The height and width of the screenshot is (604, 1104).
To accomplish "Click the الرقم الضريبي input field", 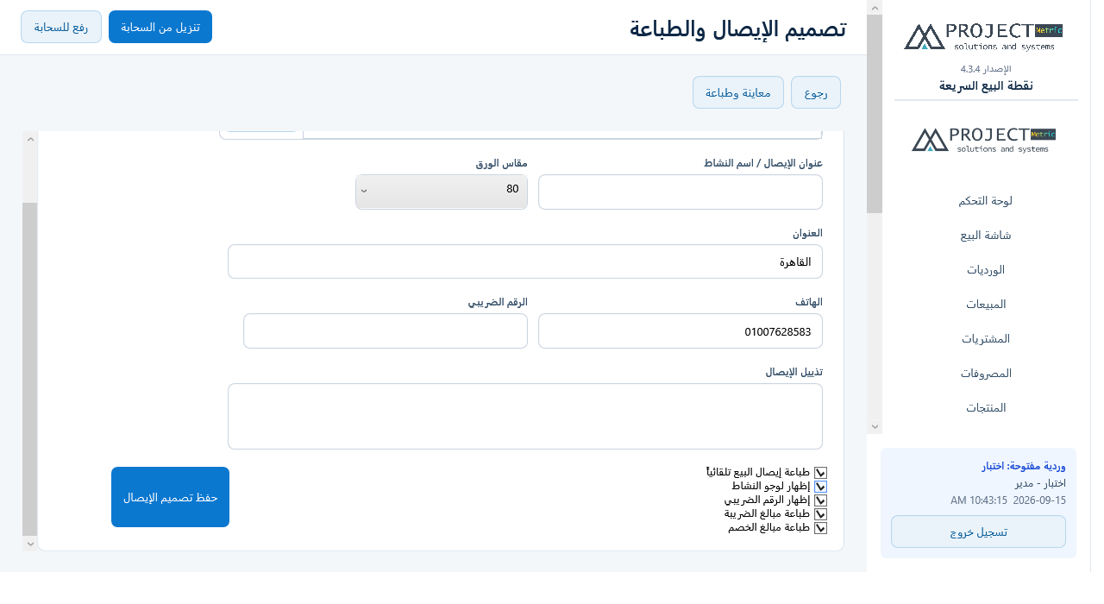I will 386,331.
